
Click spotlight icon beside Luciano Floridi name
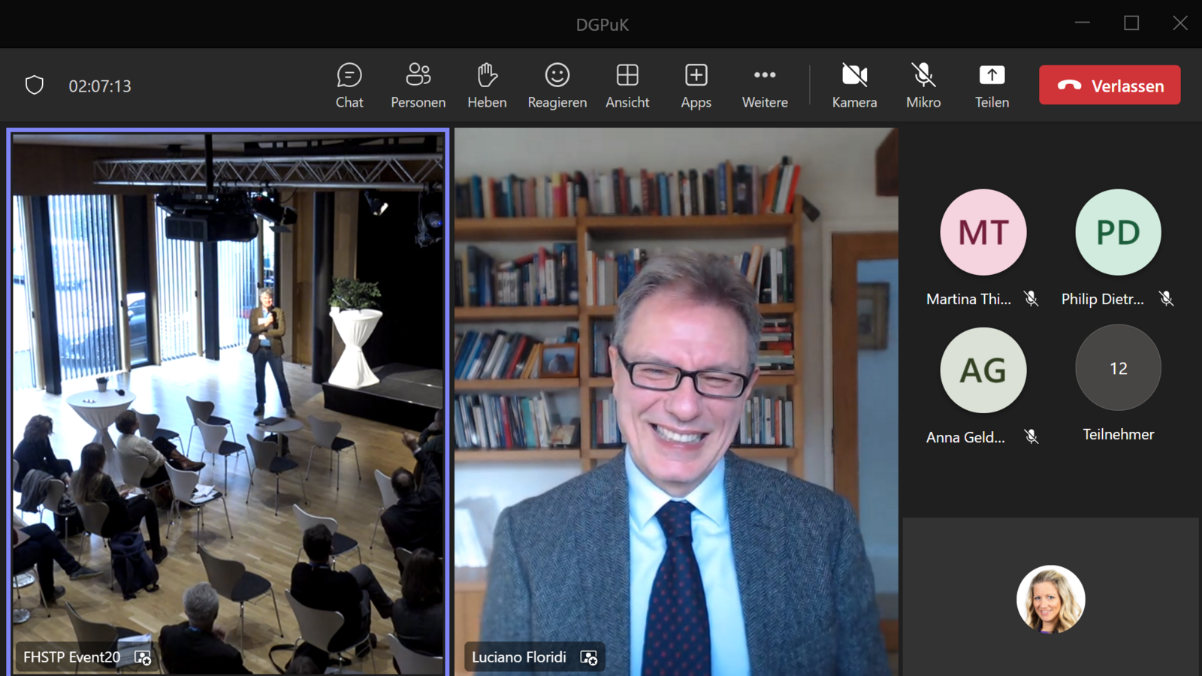point(589,658)
